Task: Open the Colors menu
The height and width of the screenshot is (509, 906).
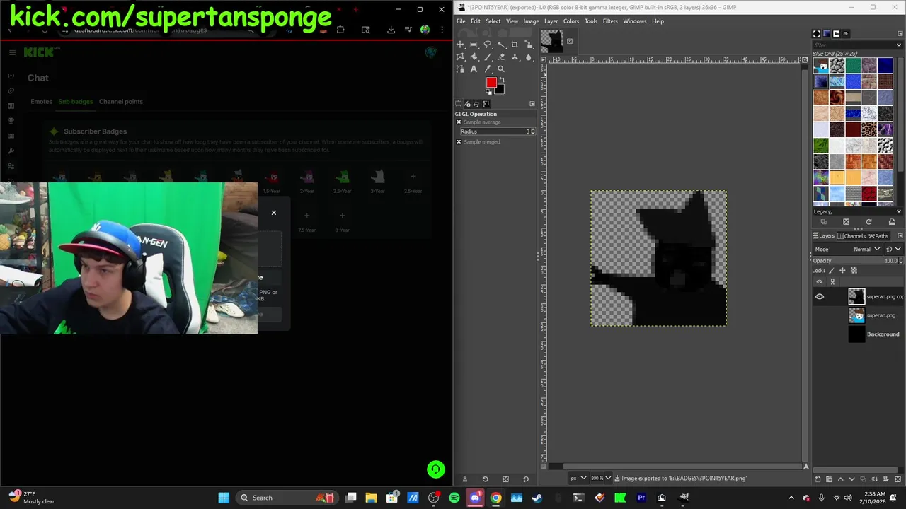Action: click(570, 21)
